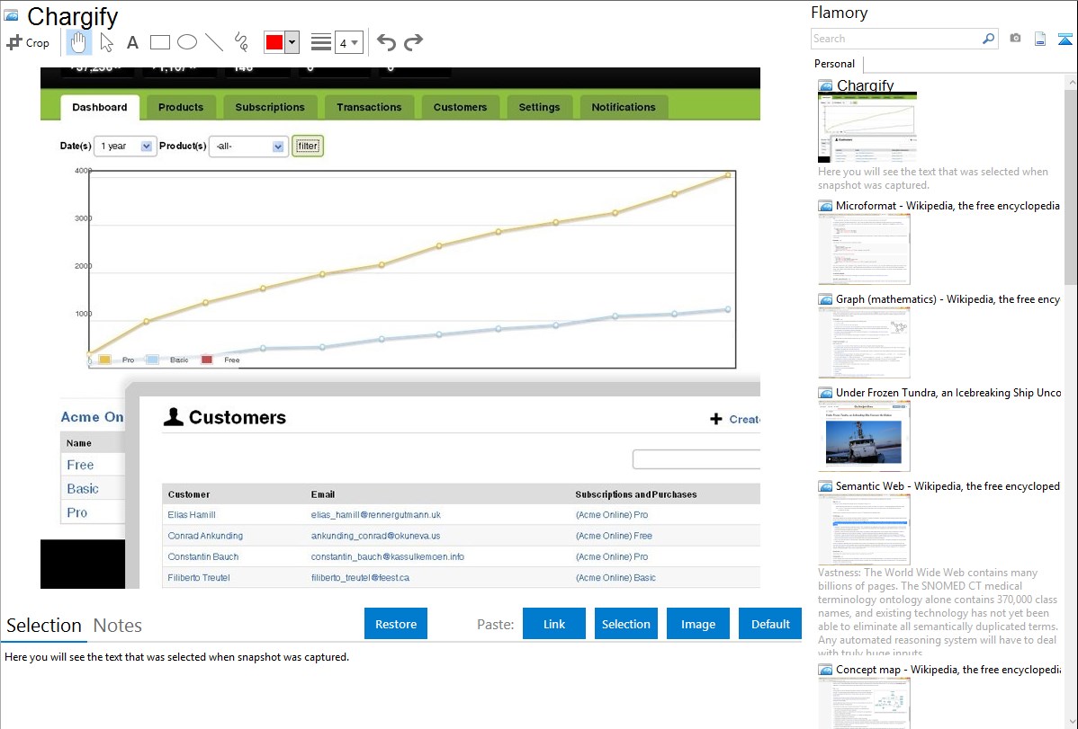
Task: Paste as Image button
Action: coord(697,624)
